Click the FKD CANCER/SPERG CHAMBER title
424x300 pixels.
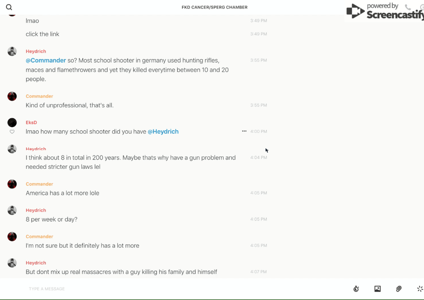click(215, 7)
